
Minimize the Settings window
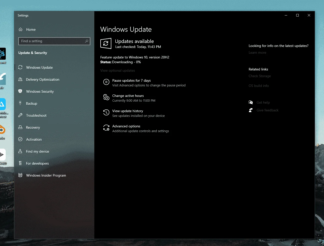coord(286,15)
